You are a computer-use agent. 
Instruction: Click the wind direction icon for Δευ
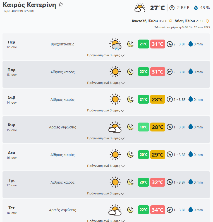[169, 155]
